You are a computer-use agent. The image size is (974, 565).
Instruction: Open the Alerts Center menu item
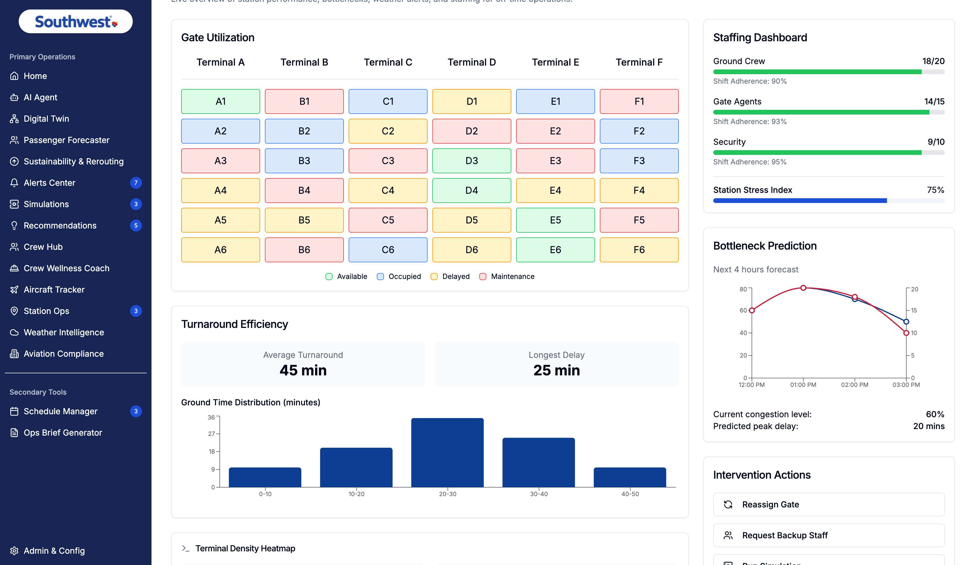pyautogui.click(x=76, y=183)
